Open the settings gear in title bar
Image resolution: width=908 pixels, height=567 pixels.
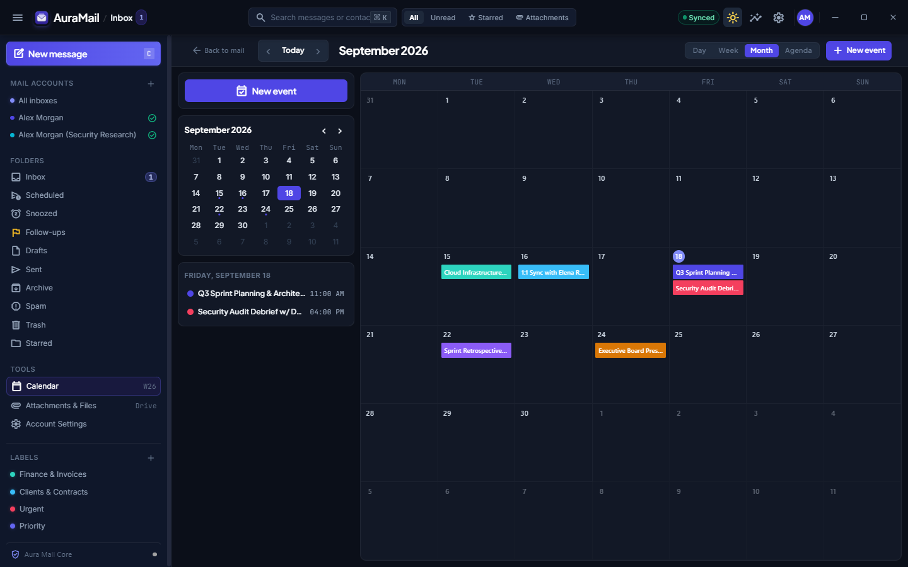click(779, 18)
